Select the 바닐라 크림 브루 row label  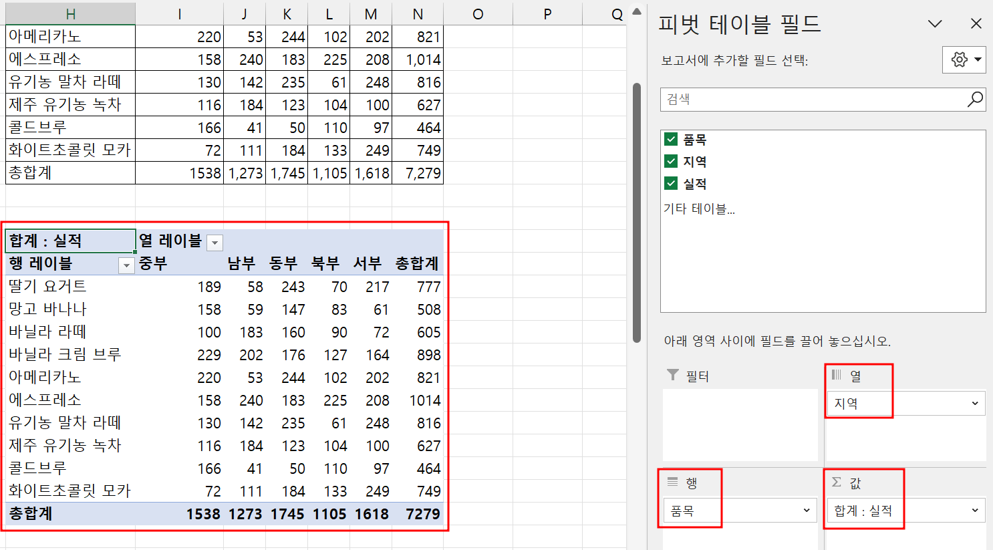70,354
